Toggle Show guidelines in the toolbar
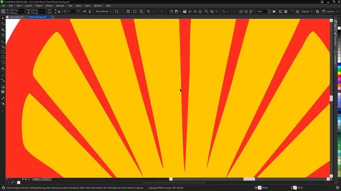Screen dimensions: 341x191 click(291, 11)
